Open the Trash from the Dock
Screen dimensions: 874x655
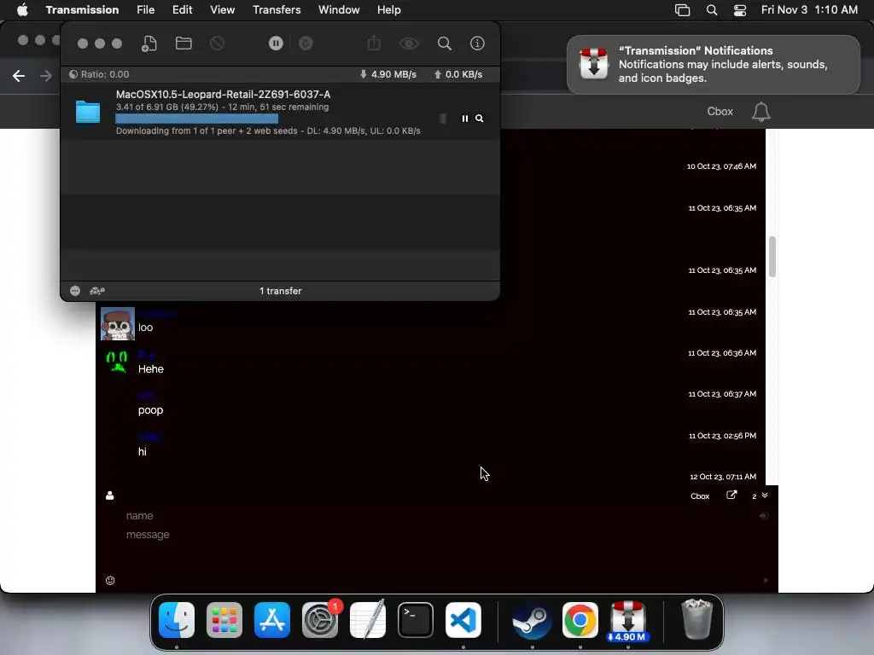coord(696,619)
